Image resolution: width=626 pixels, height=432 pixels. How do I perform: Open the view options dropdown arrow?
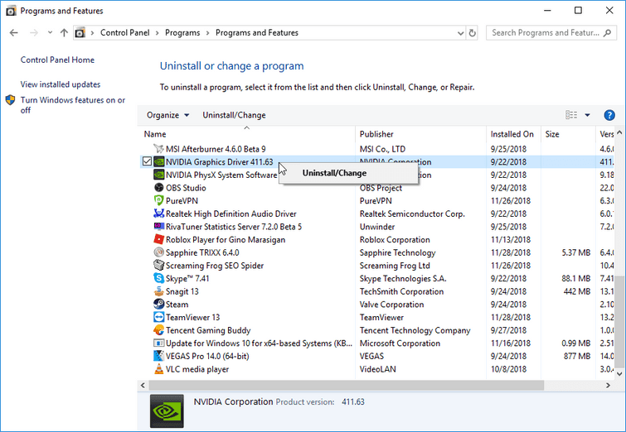[x=587, y=115]
